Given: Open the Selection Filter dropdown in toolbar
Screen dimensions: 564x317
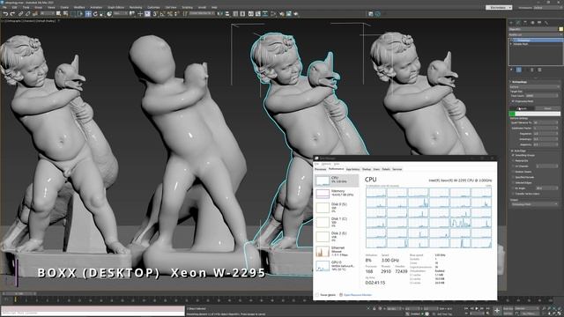Looking at the screenshot, I should (x=47, y=13).
